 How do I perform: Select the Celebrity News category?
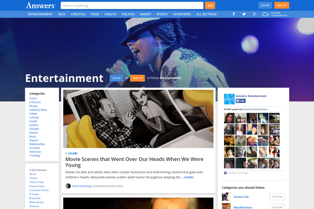click(x=38, y=110)
